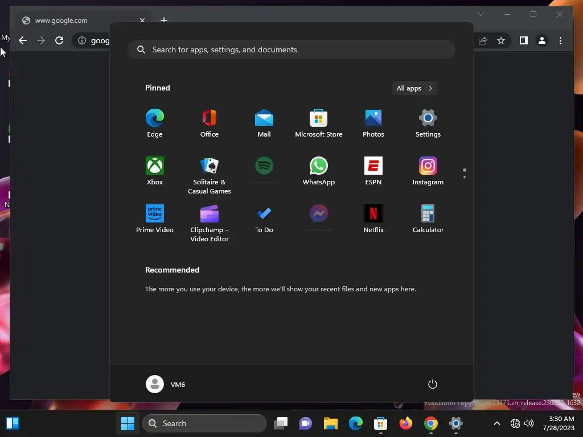Open WhatsApp from Start menu
Screen dimensions: 583x437
pos(319,171)
